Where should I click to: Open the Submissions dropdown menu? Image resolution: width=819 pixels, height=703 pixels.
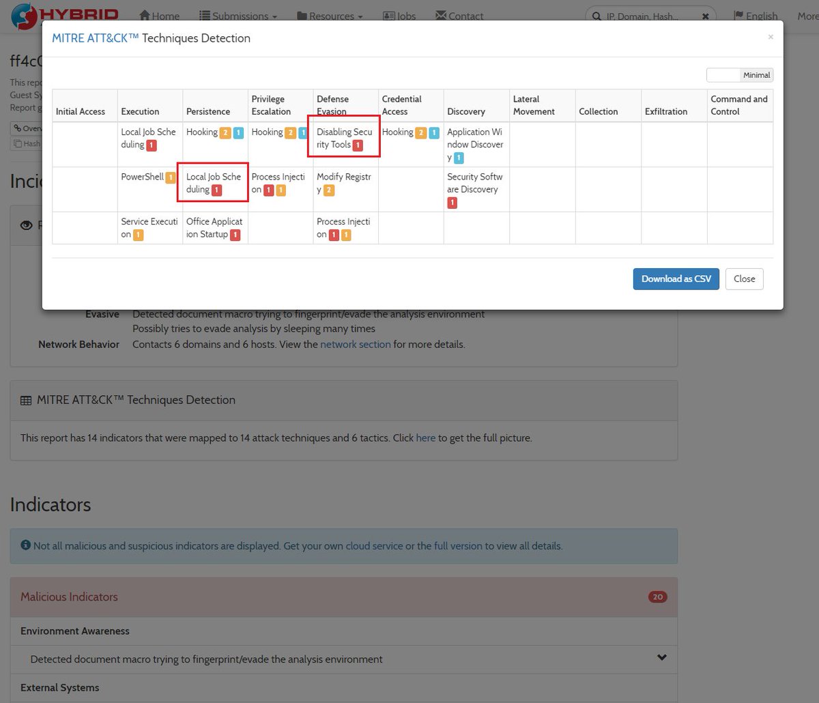(238, 16)
